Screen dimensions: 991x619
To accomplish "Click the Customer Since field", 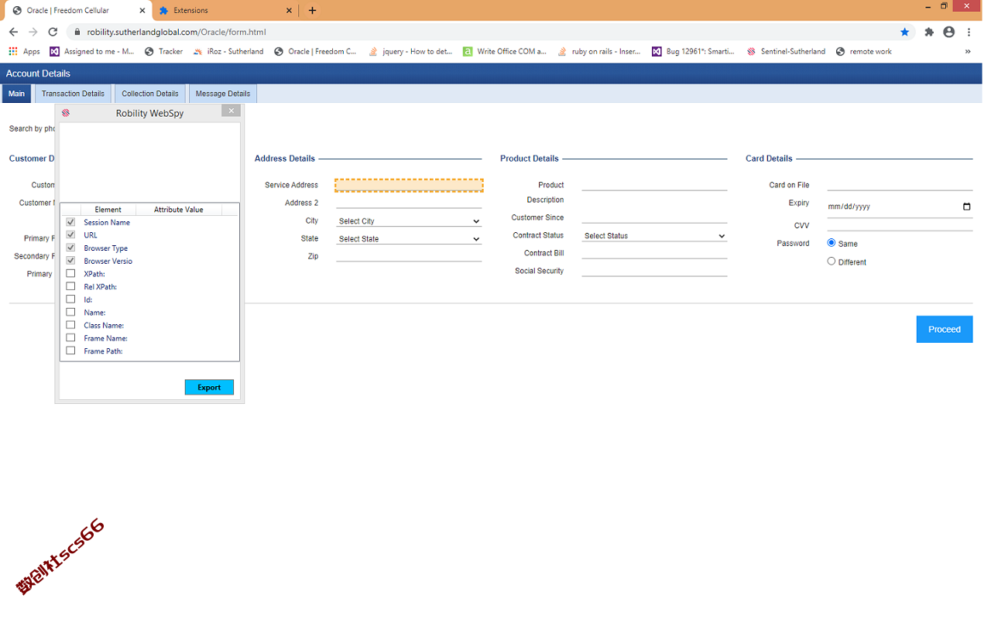I will click(x=654, y=217).
